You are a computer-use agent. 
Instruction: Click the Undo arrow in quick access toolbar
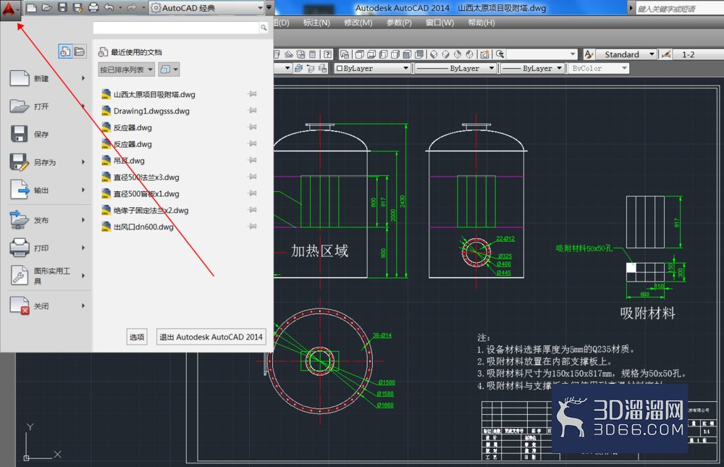tap(109, 8)
